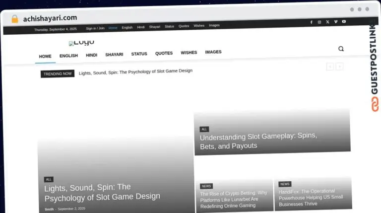381x213 pixels.
Task: Open the YouTube social icon
Action: 344,21
